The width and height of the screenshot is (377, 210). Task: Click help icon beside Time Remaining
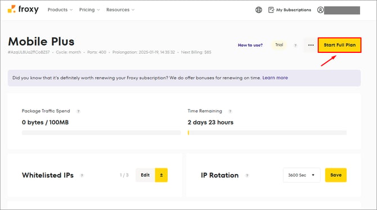(230, 111)
